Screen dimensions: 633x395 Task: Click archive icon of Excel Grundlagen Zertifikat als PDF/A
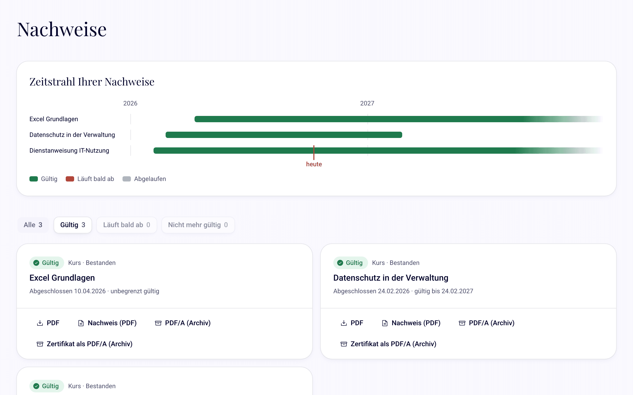coord(40,344)
